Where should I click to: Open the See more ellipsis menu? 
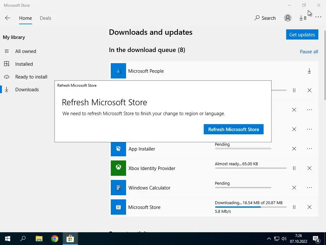[318, 17]
